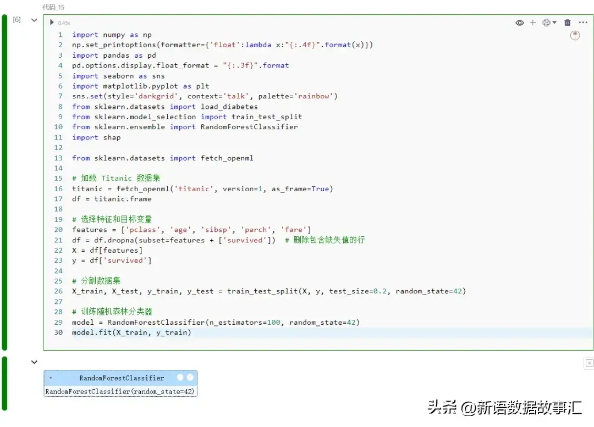Image resolution: width=594 pixels, height=427 pixels.
Task: Click the green bar beside the code cell
Action: click(5, 182)
